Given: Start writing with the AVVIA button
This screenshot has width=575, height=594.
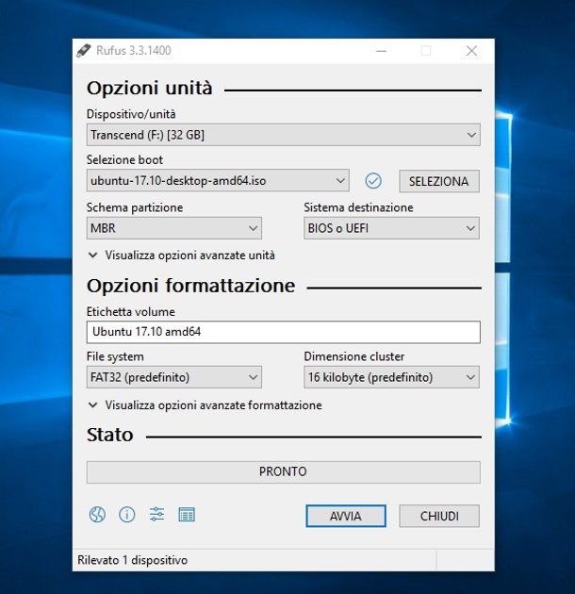Looking at the screenshot, I should pos(346,516).
